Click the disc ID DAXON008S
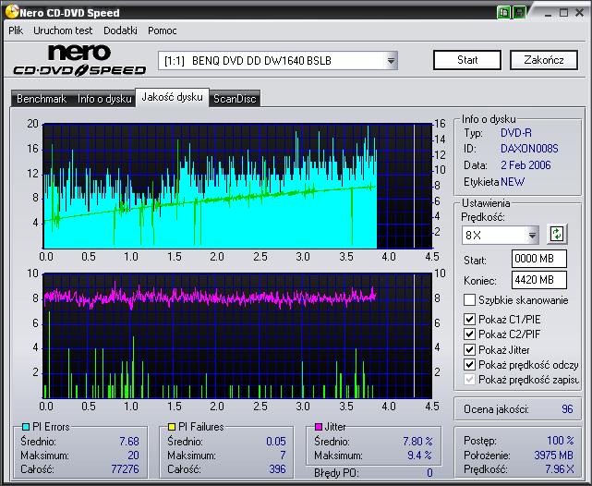This screenshot has height=486, width=592. tap(529, 149)
